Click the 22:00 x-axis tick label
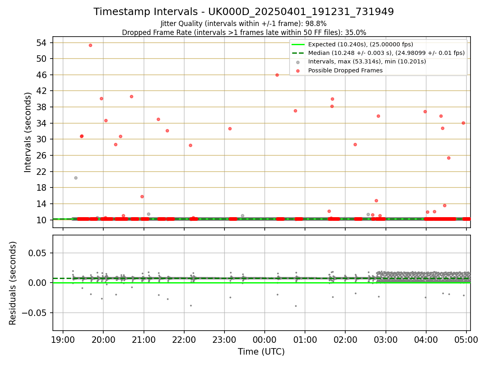 (x=184, y=340)
